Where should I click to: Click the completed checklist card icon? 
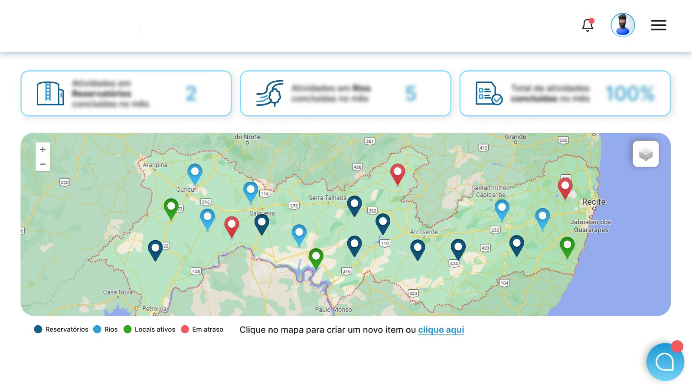[489, 93]
